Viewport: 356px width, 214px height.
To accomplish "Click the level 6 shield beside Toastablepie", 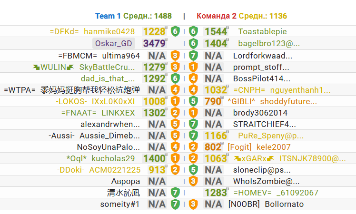I will pyautogui.click(x=193, y=31).
